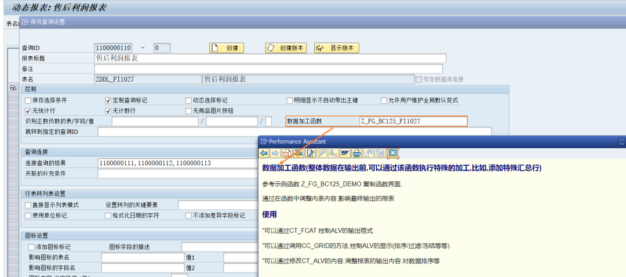
Task: Toggle 直接显示列表模式 checkbox
Action: (x=28, y=205)
